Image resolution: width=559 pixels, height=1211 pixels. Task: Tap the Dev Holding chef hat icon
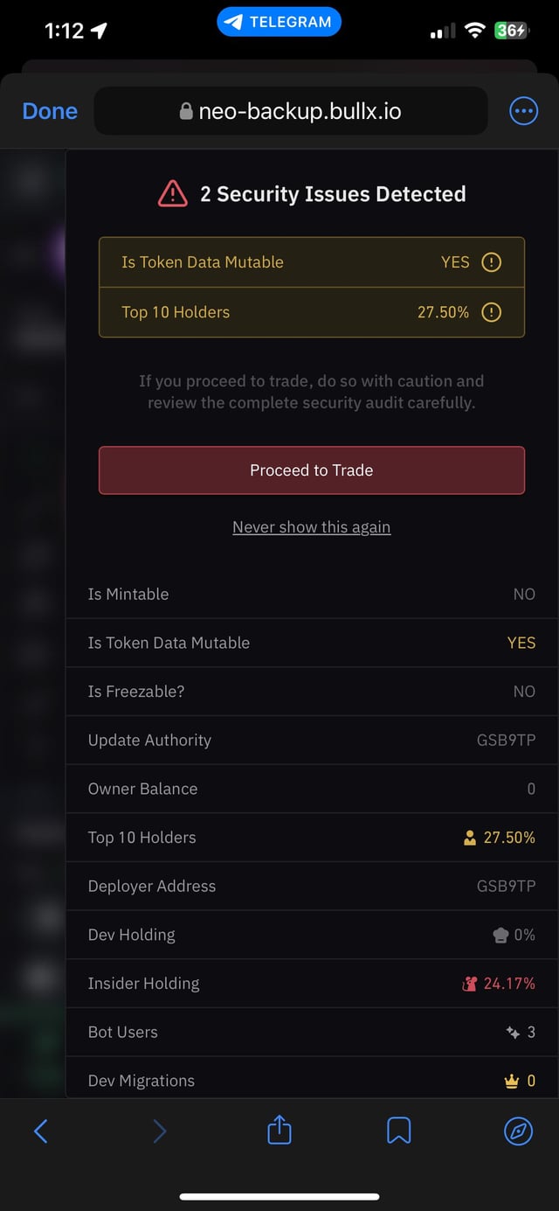[500, 936]
